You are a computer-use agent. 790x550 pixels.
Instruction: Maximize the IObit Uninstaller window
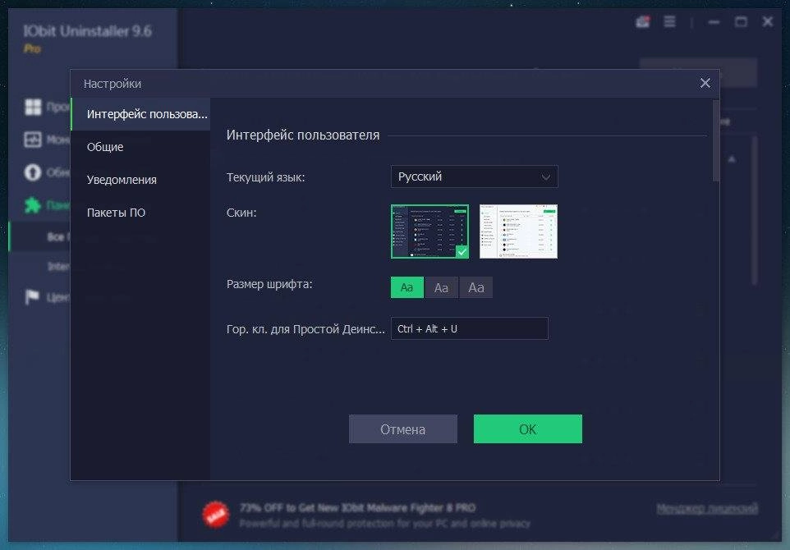pos(741,21)
